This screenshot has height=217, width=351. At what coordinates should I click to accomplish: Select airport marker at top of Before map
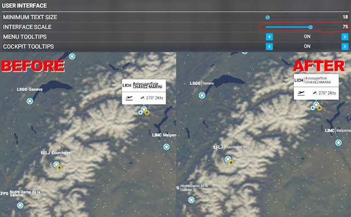click(x=72, y=56)
